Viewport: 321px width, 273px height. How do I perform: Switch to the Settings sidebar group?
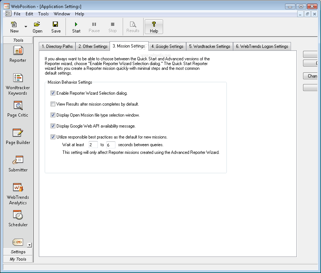(x=18, y=252)
